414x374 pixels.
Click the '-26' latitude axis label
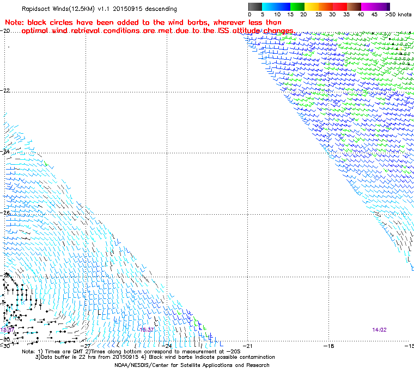[x=5, y=213]
